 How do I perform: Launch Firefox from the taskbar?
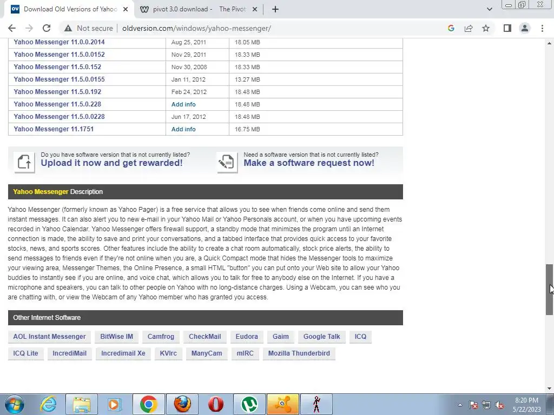183,404
